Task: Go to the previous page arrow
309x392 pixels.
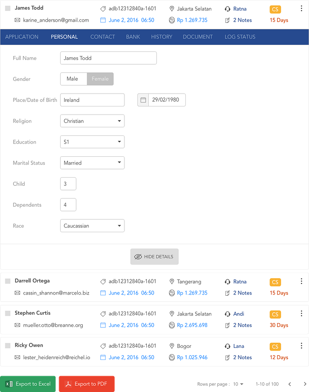Action: (290, 384)
